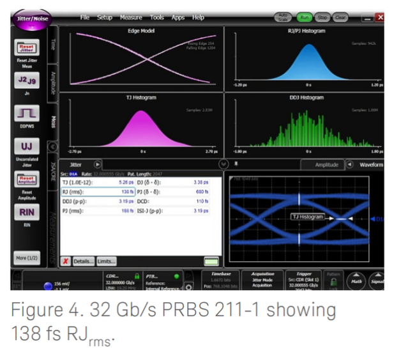Click the red X delete icon
The image size is (401, 361).
[66, 261]
